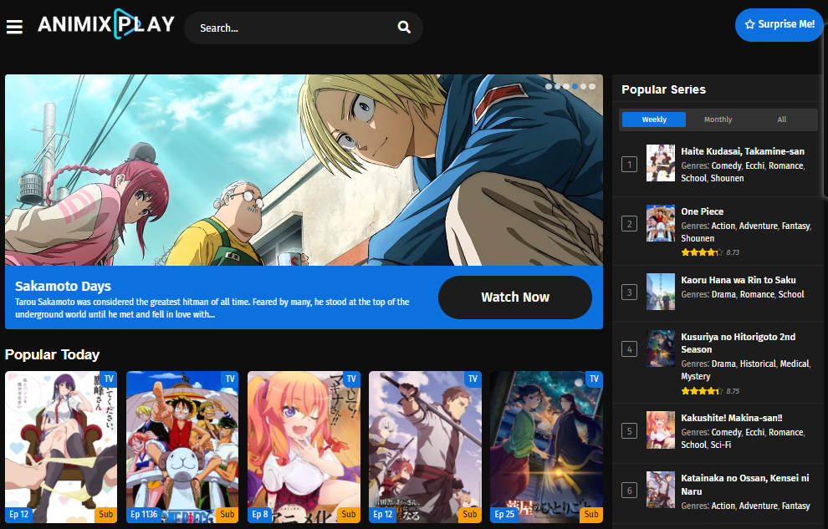Click Adventure genre under One Piece
828x529 pixels.
click(x=759, y=226)
